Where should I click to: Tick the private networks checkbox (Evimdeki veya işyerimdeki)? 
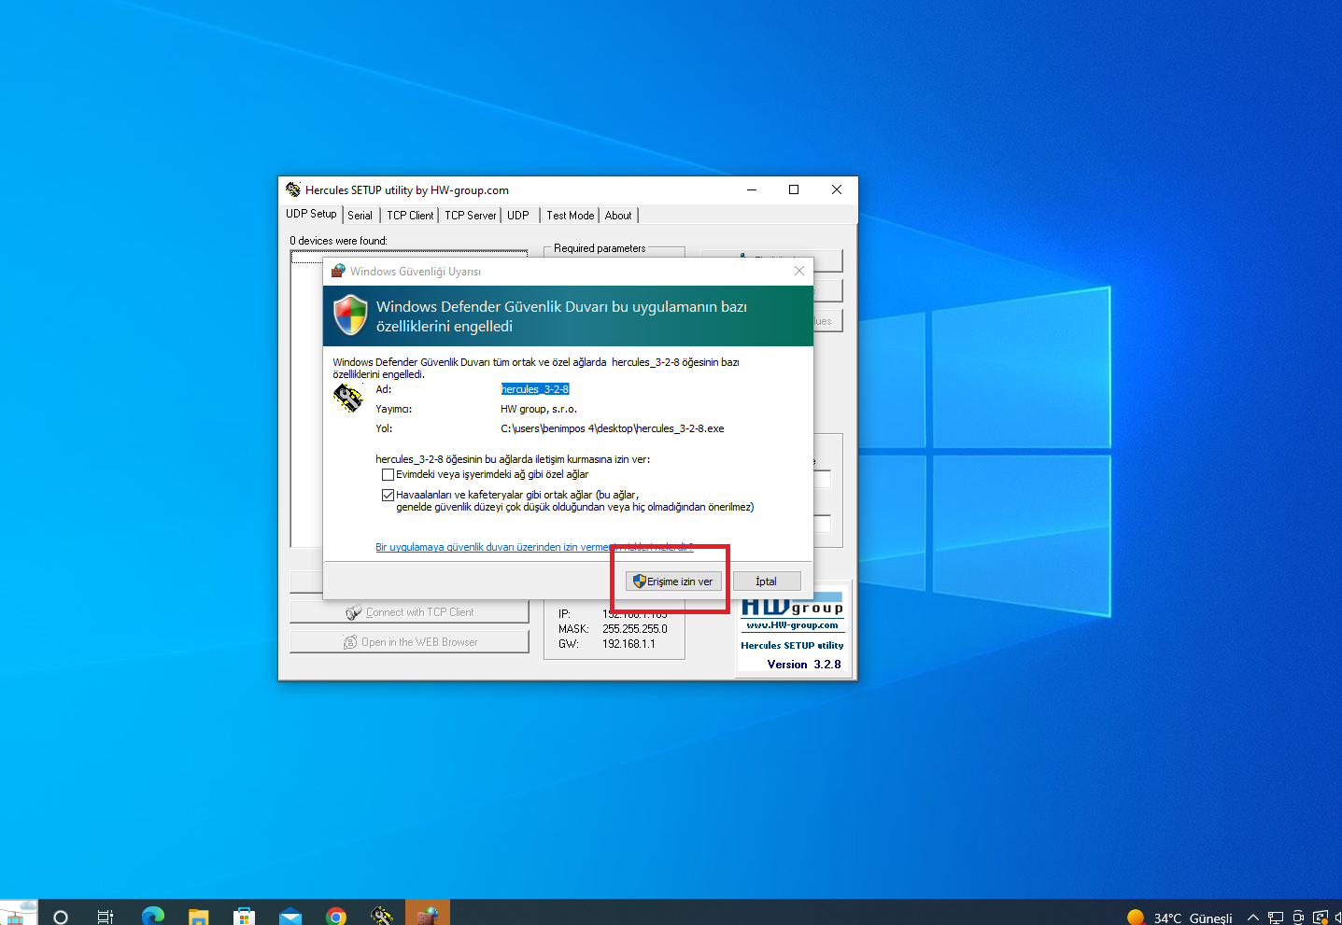[x=388, y=475]
